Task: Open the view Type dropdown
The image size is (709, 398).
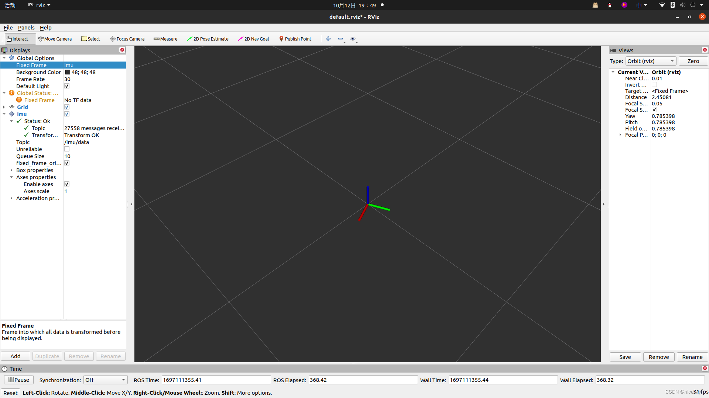Action: pos(651,61)
